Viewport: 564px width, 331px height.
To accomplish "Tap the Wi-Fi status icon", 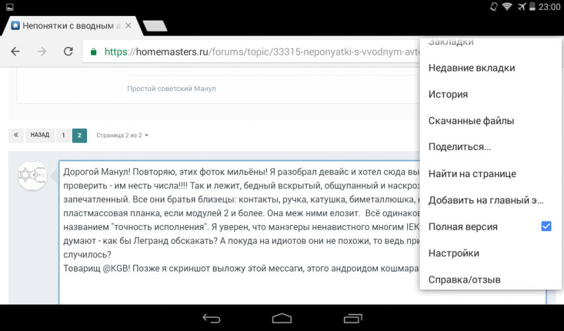I will pos(507,7).
